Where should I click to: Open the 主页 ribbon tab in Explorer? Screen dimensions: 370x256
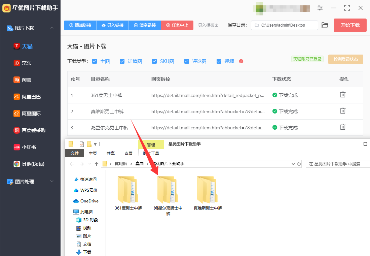coord(93,153)
